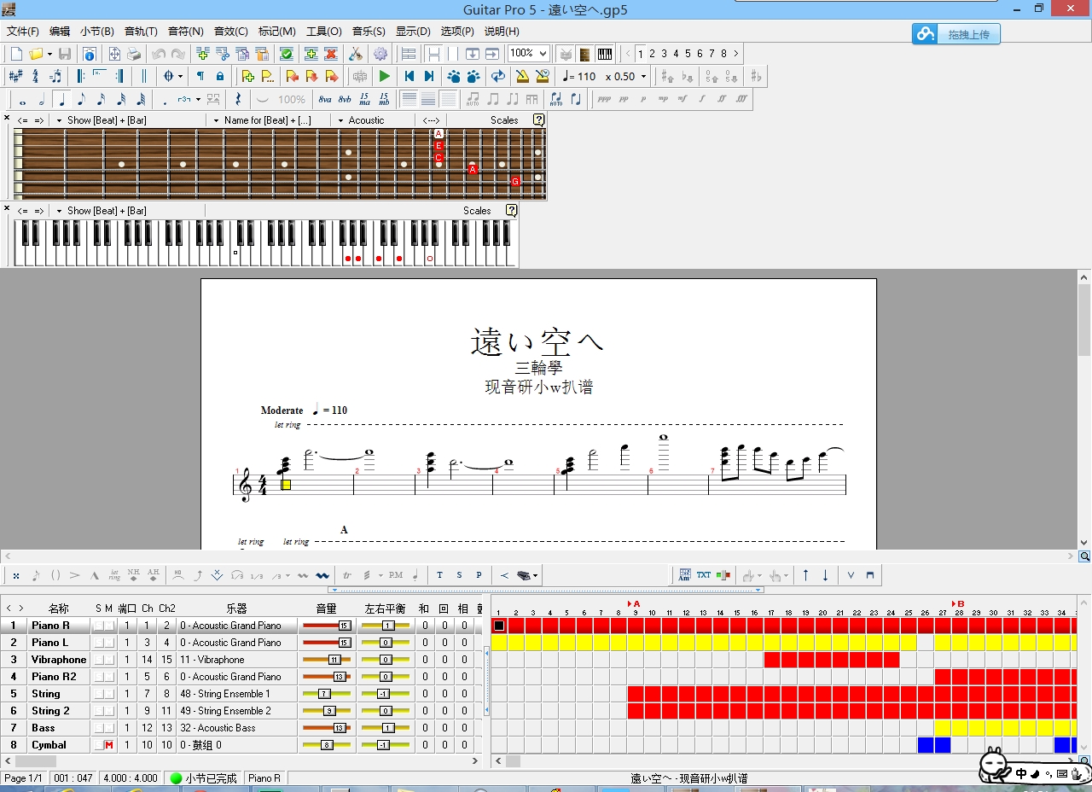Create a new file with the blank page icon
1092x792 pixels.
point(16,54)
